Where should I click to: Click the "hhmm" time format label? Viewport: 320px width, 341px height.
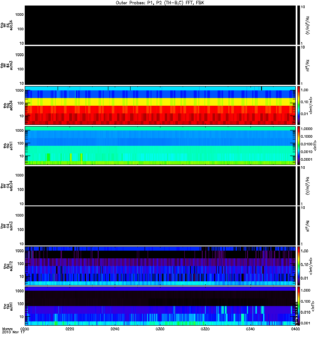7,329
